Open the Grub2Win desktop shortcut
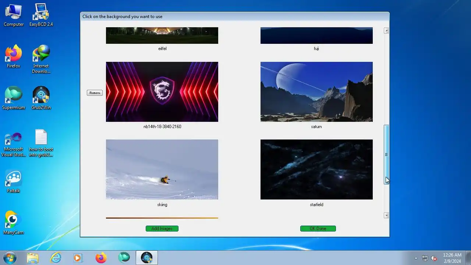The height and width of the screenshot is (265, 471). point(41,98)
